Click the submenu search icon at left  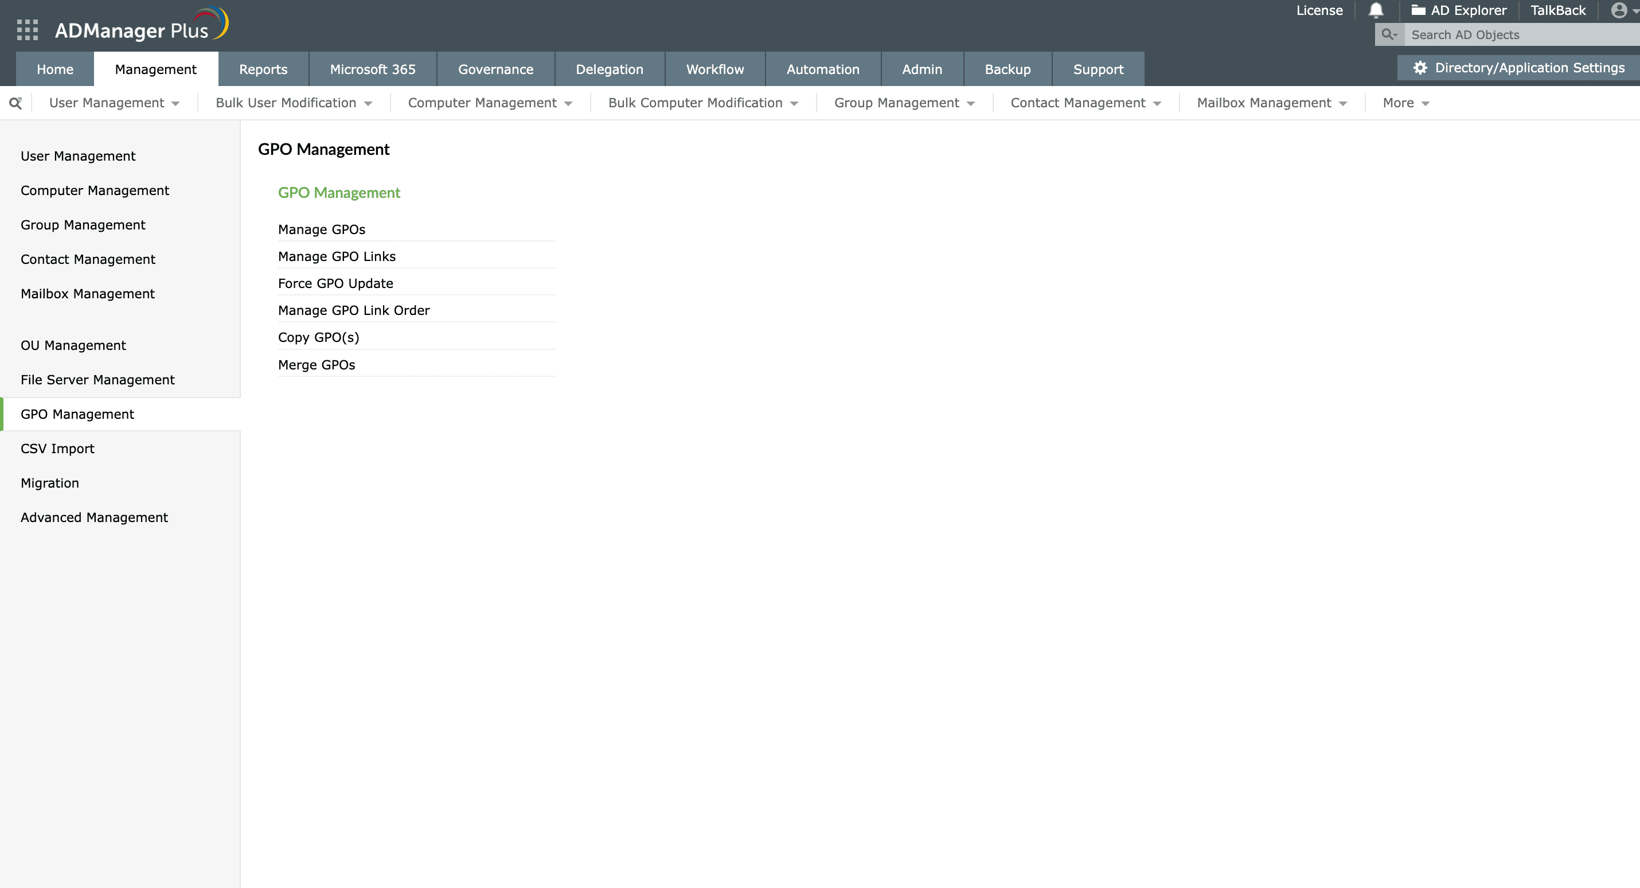click(15, 103)
